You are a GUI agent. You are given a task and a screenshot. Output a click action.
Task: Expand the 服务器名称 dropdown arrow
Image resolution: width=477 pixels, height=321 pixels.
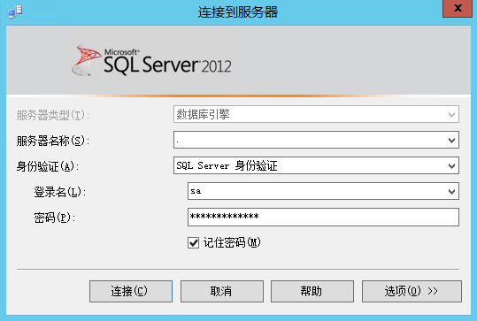[x=451, y=140]
